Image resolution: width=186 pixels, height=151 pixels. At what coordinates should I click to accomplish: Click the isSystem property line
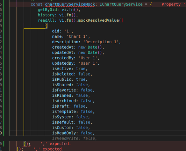click(x=71, y=117)
